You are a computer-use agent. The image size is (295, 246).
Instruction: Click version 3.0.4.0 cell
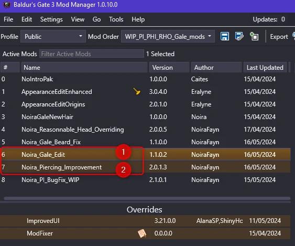tap(158, 92)
